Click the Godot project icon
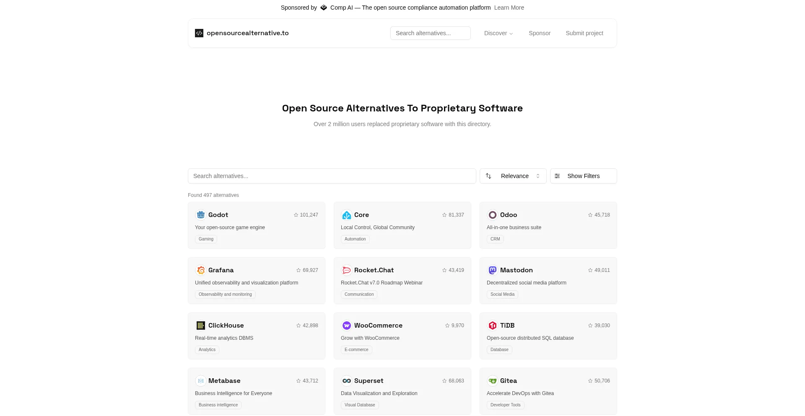This screenshot has height=416, width=805. pyautogui.click(x=201, y=215)
